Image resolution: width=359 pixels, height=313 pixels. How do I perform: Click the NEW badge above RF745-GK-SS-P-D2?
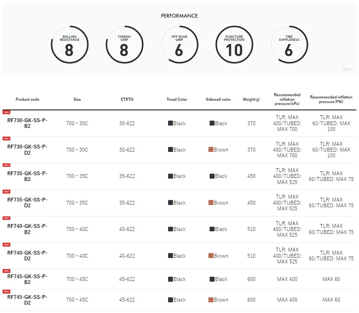click(x=6, y=292)
